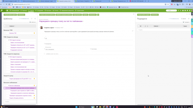193x108 pixels.
Task: Click the round help icon in the Подзадачи header
Action: click(189, 19)
